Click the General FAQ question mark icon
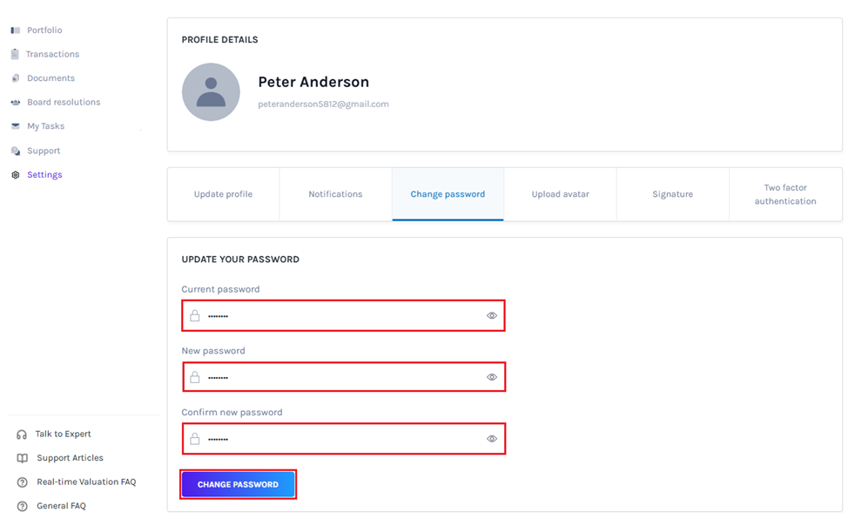 20,506
